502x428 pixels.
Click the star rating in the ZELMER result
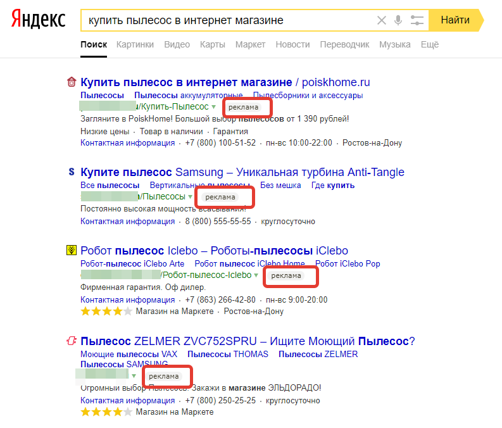coord(106,412)
